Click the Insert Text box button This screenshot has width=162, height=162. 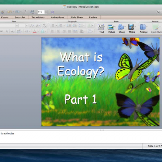point(101,29)
